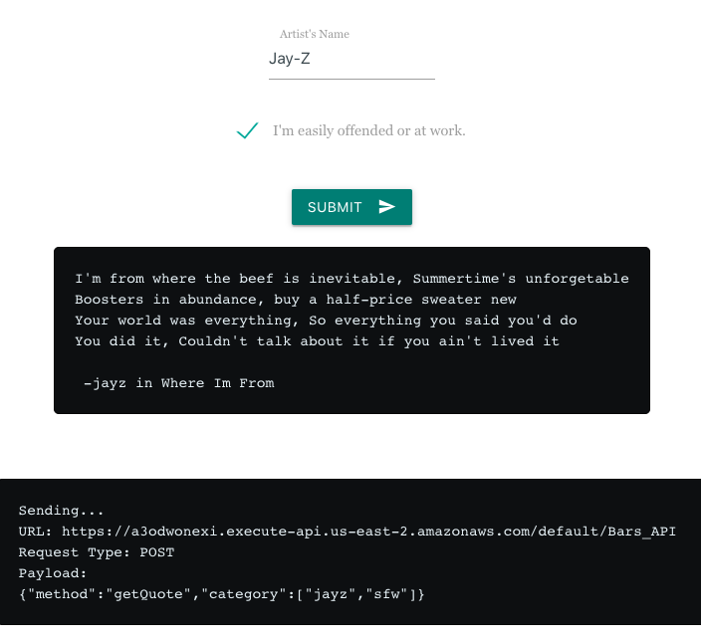Image resolution: width=701 pixels, height=642 pixels.
Task: Click the JSON payload getQuote line
Action: point(221,594)
